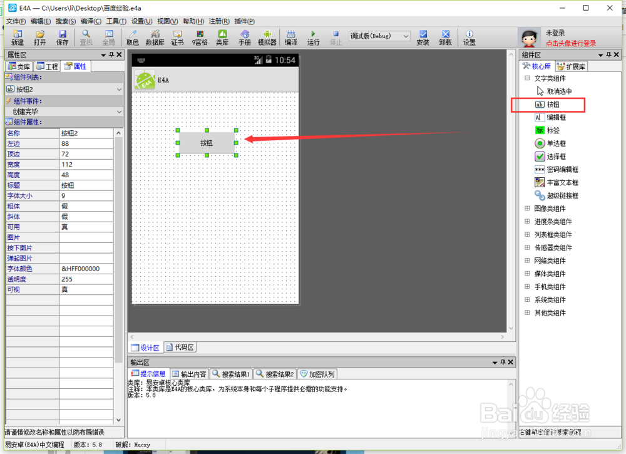
Task: Click the 类库 (Library) toolbar icon
Action: (222, 38)
